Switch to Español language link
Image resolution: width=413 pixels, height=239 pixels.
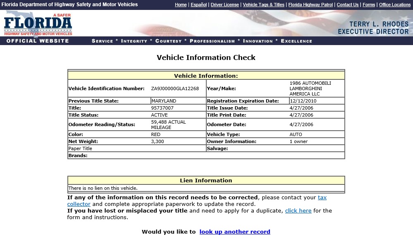[x=198, y=5]
